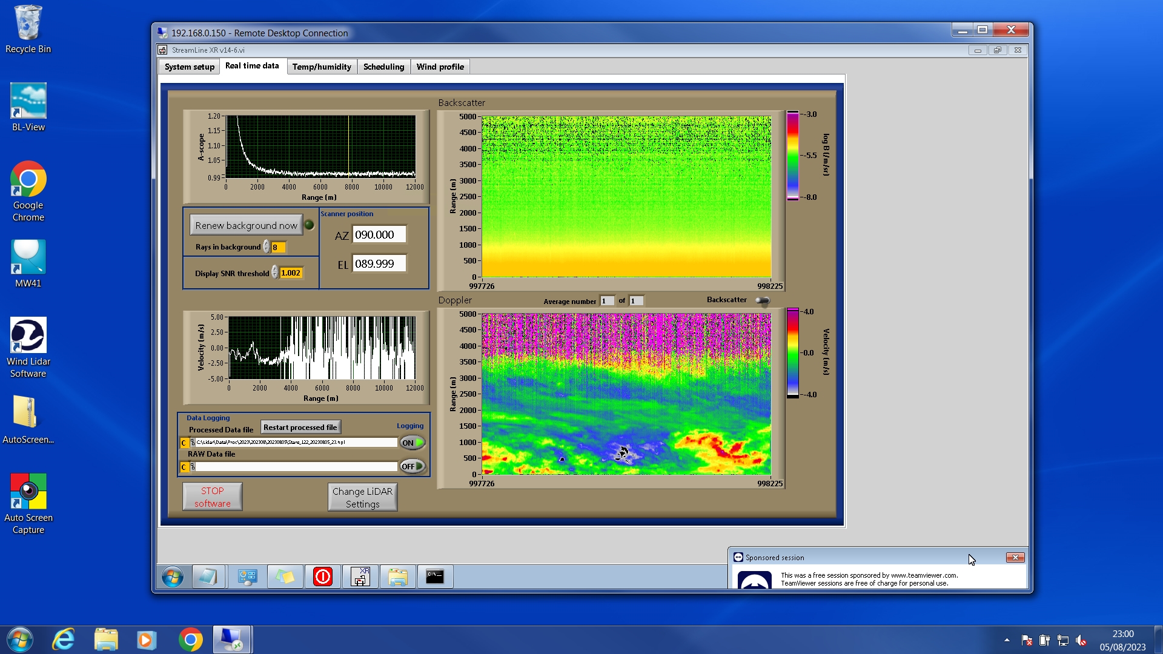Open the Temp/humidity tab

(322, 67)
